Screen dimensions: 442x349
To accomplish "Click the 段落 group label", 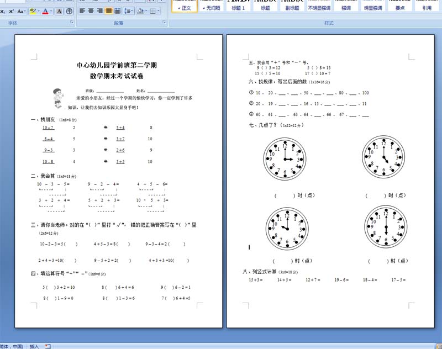I will pyautogui.click(x=118, y=23).
